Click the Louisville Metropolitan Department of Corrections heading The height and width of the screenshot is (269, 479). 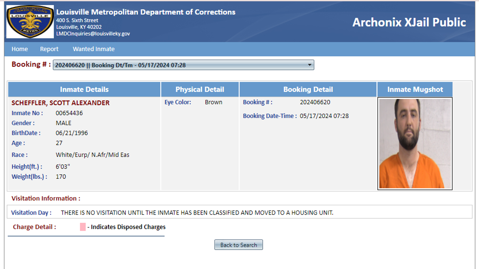point(146,12)
